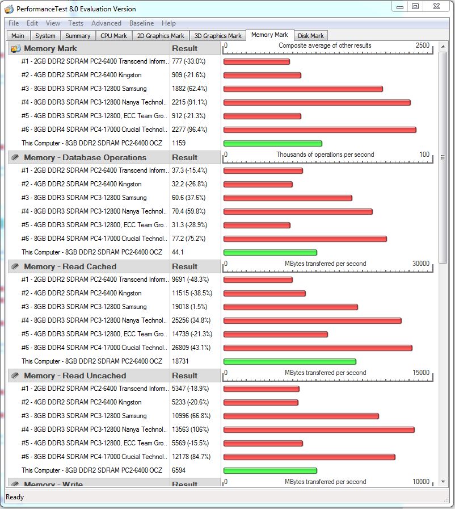The height and width of the screenshot is (509, 455).
Task: Click the Memory - Read Cached chip icon
Action: pos(15,266)
